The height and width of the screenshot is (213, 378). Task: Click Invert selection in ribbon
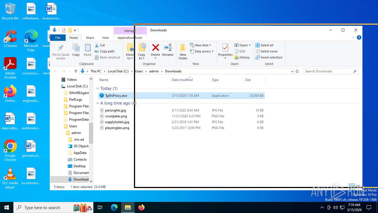coord(269,57)
